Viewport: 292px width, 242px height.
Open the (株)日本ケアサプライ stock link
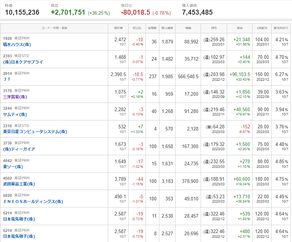23,62
